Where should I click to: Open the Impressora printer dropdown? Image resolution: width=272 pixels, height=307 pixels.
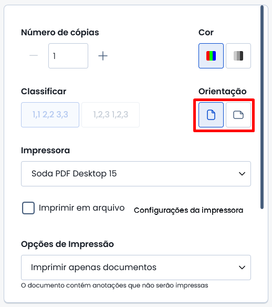[136, 174]
